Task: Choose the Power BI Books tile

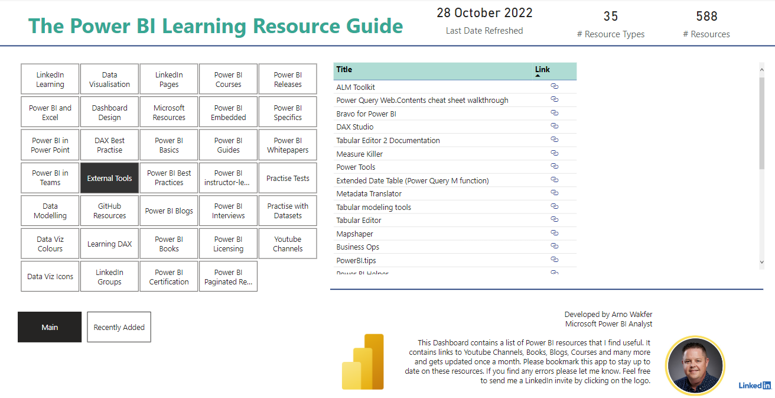Action: [169, 244]
